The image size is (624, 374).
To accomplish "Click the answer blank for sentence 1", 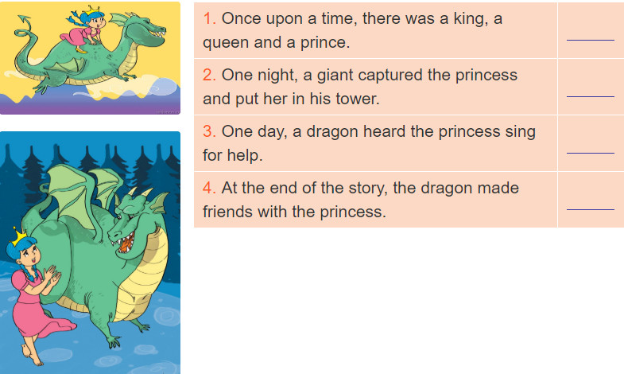I will click(x=590, y=40).
